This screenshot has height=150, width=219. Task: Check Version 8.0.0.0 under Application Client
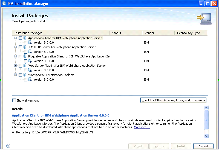click(25, 42)
